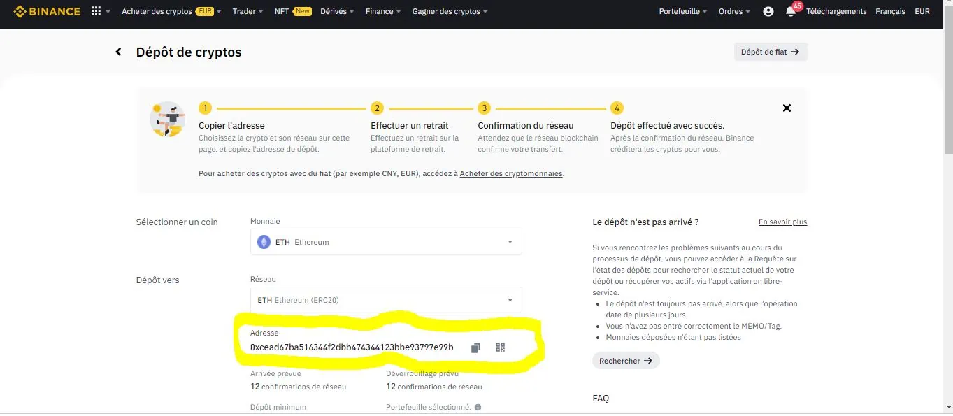
Task: Close the deposit steps banner
Action: [x=787, y=108]
